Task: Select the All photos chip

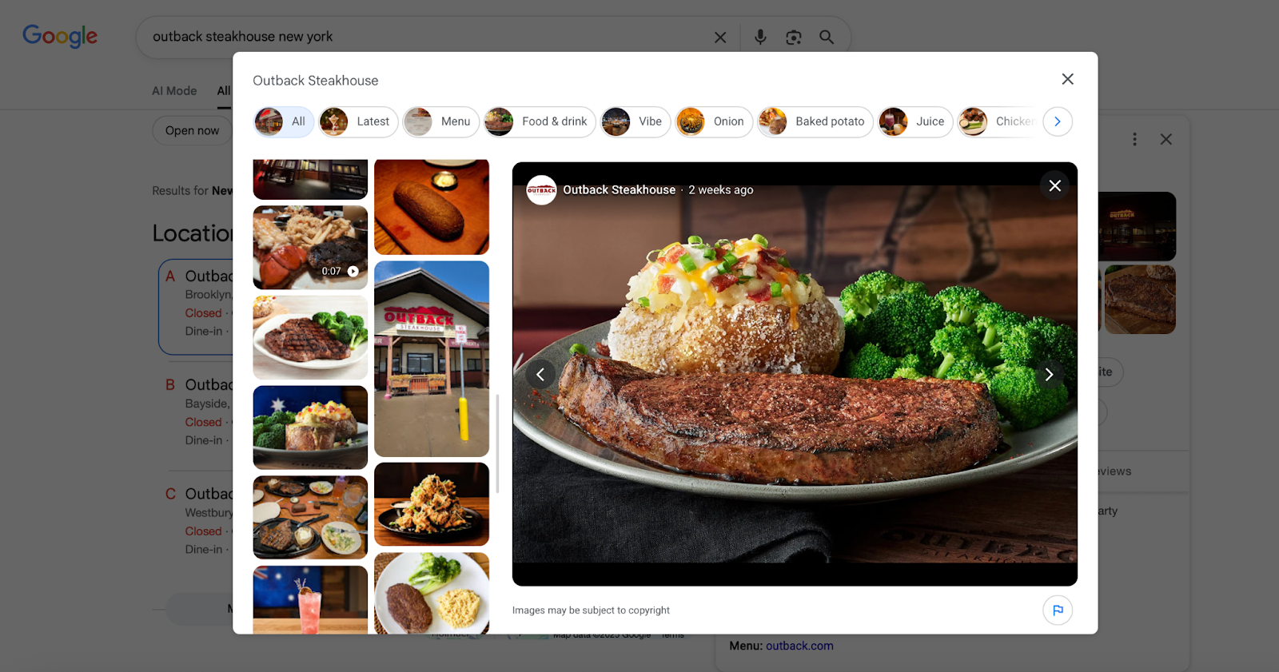Action: click(x=284, y=121)
